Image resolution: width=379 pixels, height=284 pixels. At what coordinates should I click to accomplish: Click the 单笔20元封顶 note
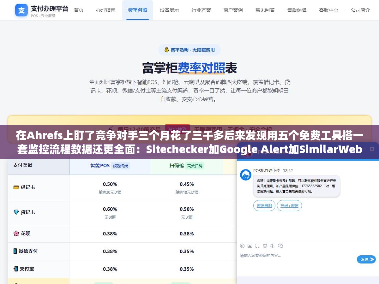[x=110, y=192]
